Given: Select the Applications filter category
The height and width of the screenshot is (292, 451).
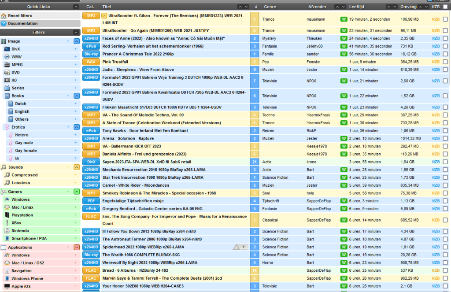Looking at the screenshot, I should (x=20, y=248).
